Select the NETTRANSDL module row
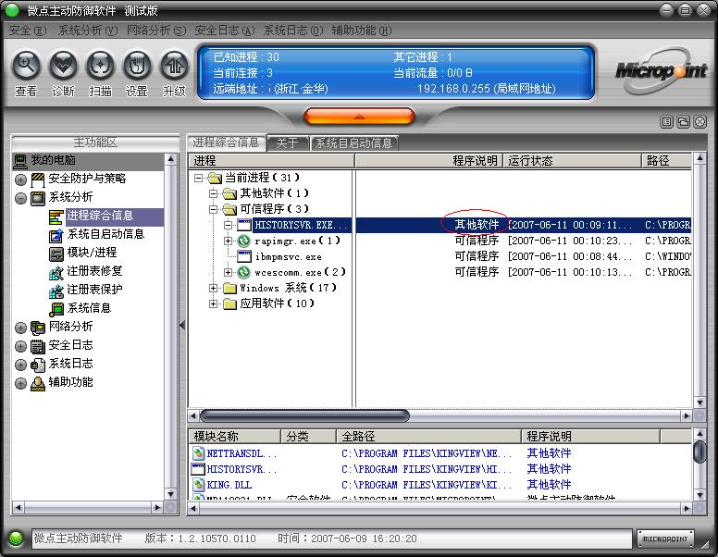 click(439, 453)
